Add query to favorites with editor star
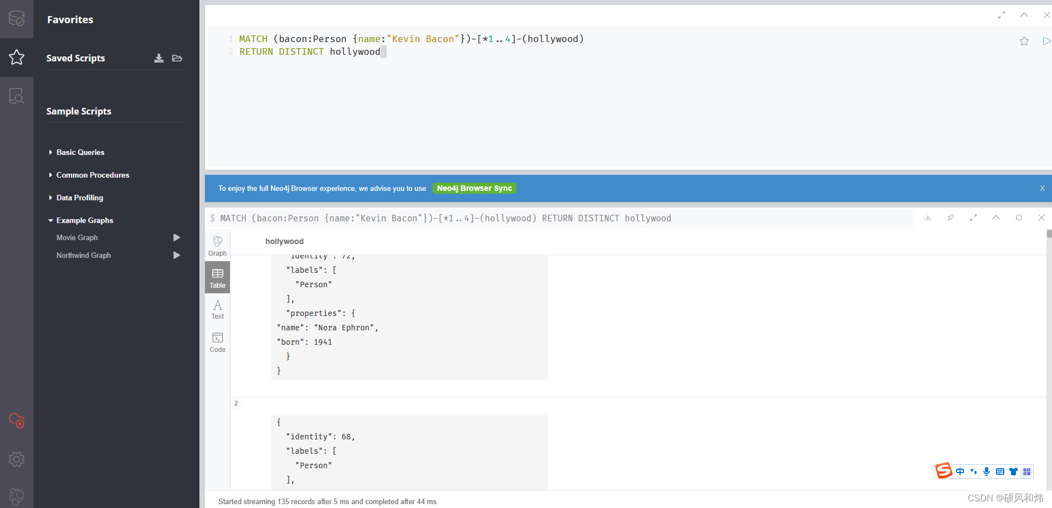 click(1024, 41)
